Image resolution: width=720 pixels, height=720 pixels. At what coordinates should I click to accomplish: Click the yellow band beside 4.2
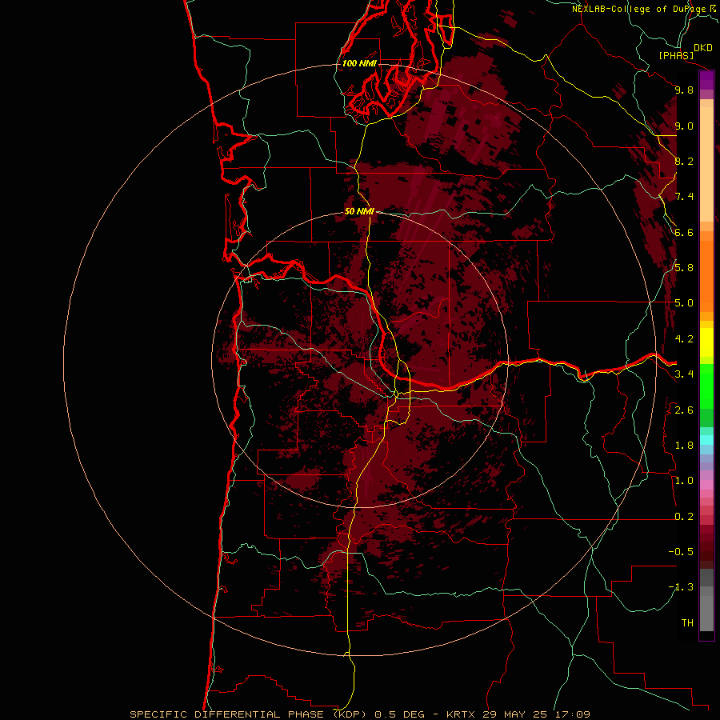706,342
